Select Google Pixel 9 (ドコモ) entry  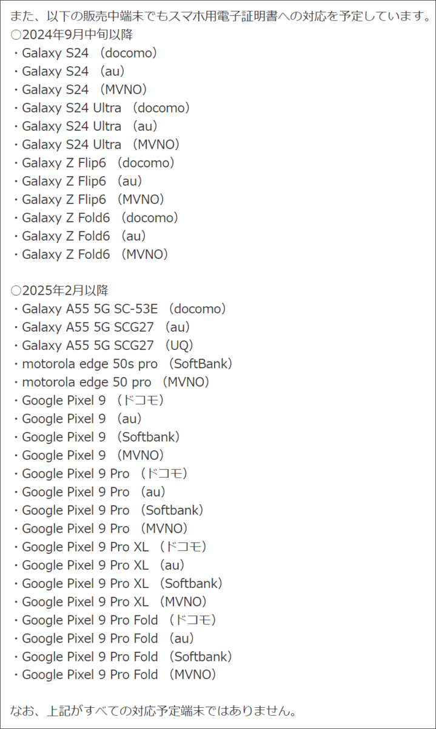click(89, 400)
